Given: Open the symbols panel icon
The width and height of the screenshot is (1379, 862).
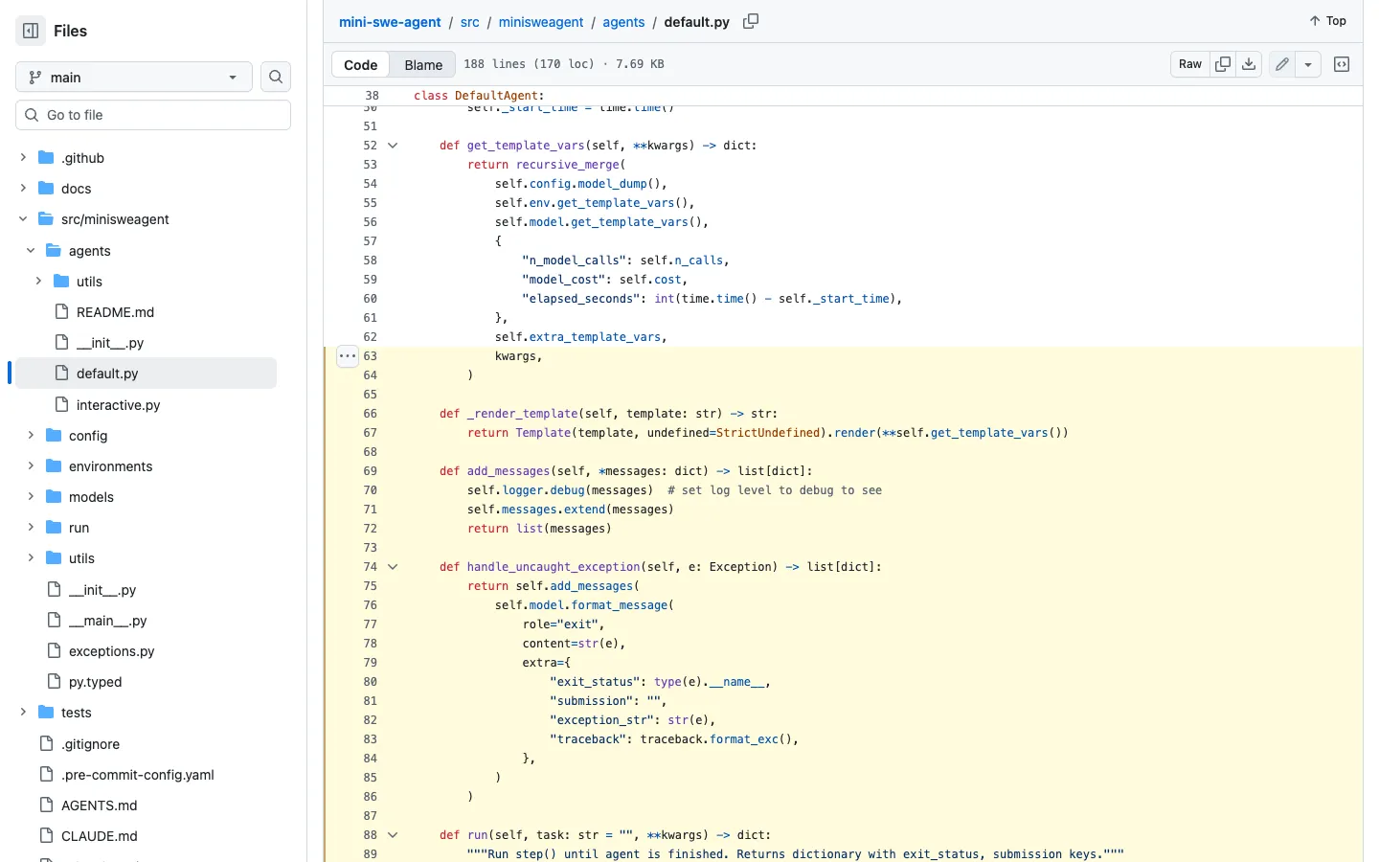Looking at the screenshot, I should tap(1342, 64).
